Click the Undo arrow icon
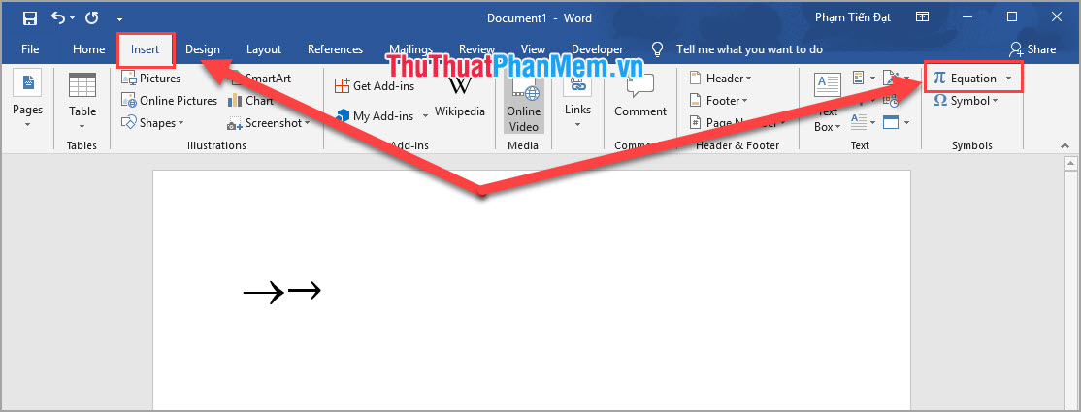The image size is (1081, 412). [x=58, y=17]
